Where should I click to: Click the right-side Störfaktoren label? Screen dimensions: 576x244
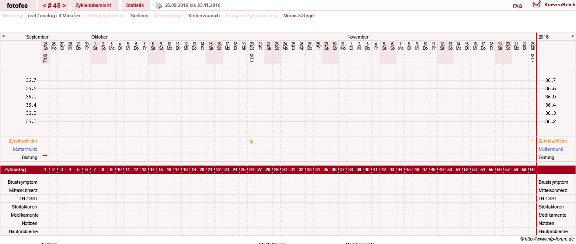point(551,207)
